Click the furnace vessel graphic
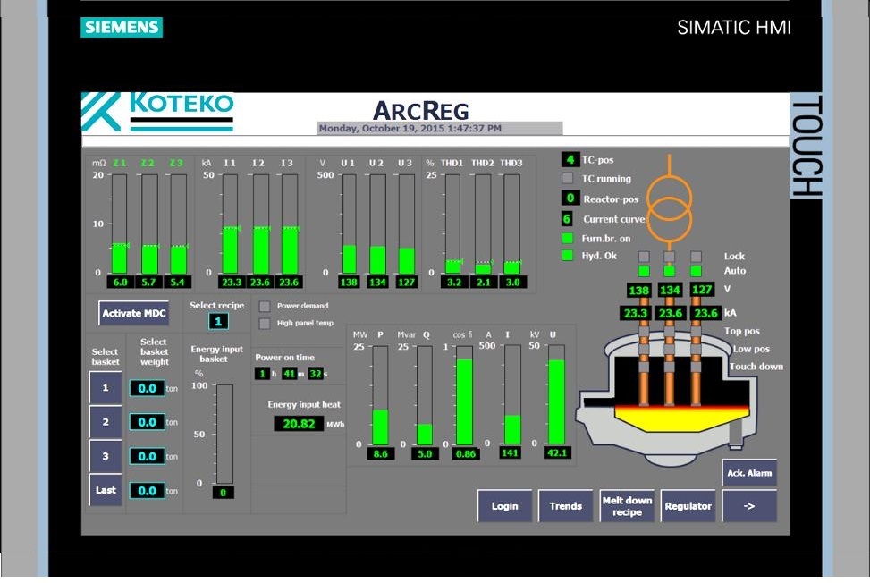Image resolution: width=870 pixels, height=583 pixels. (x=666, y=397)
